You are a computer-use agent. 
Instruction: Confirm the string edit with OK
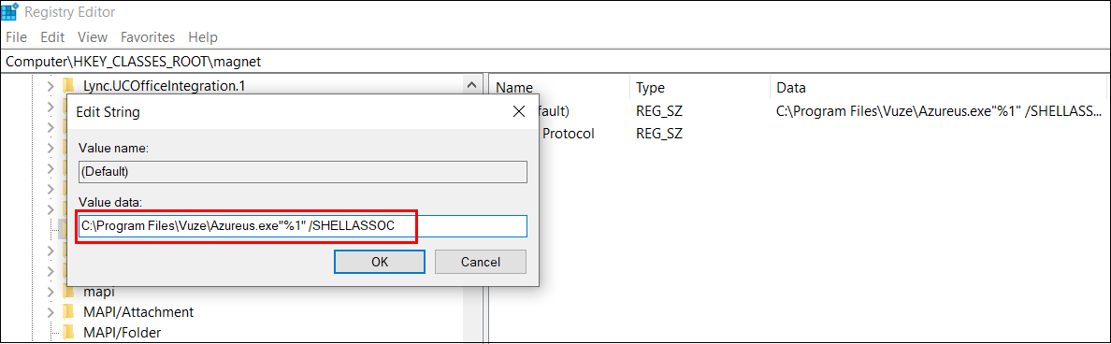click(379, 262)
